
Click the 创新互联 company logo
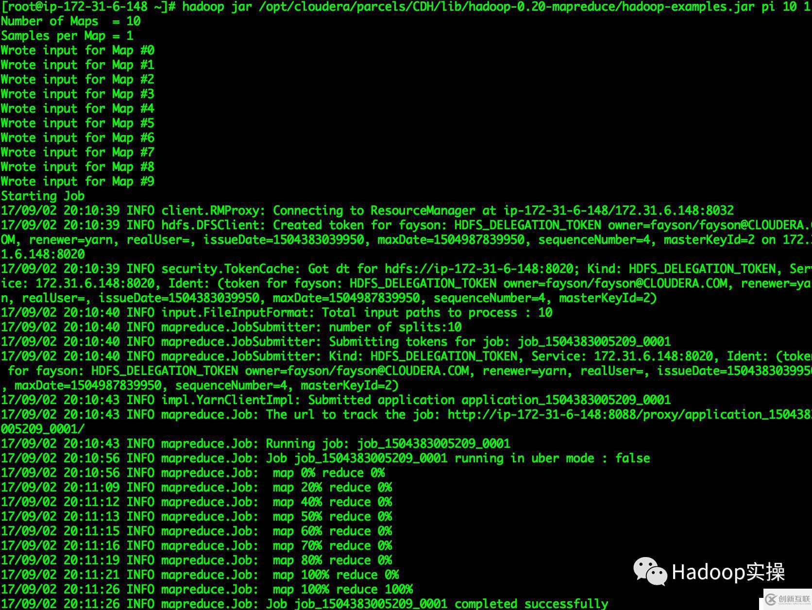tap(785, 598)
